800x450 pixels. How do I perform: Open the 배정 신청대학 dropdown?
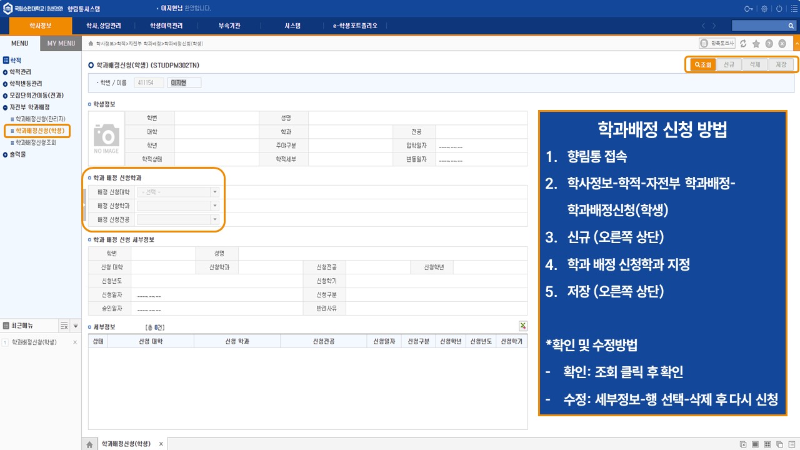point(215,192)
